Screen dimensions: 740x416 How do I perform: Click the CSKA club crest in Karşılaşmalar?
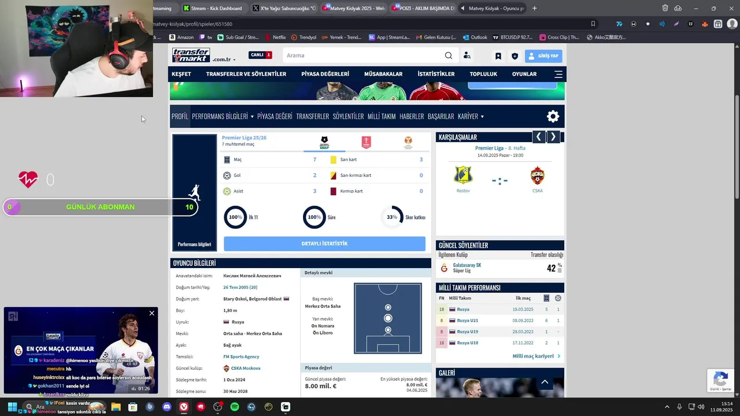(538, 175)
